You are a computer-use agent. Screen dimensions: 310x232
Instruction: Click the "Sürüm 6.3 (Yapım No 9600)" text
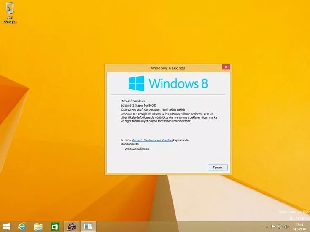click(138, 105)
